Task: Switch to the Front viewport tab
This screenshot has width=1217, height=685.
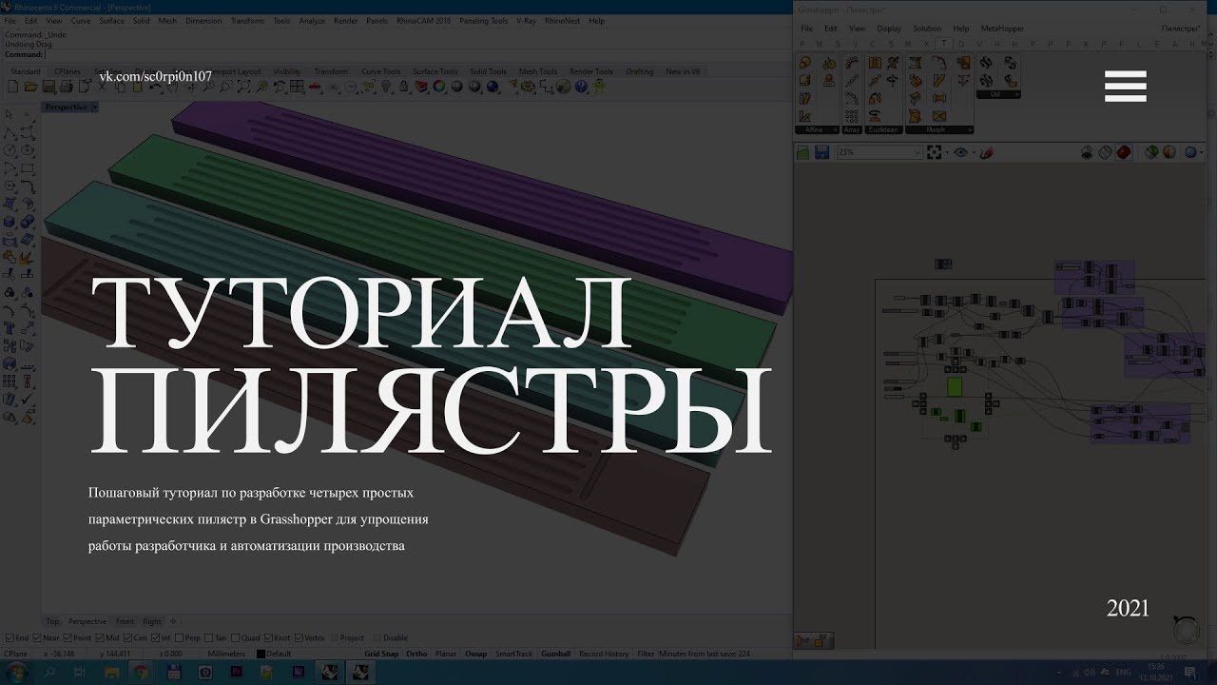Action: click(x=125, y=621)
